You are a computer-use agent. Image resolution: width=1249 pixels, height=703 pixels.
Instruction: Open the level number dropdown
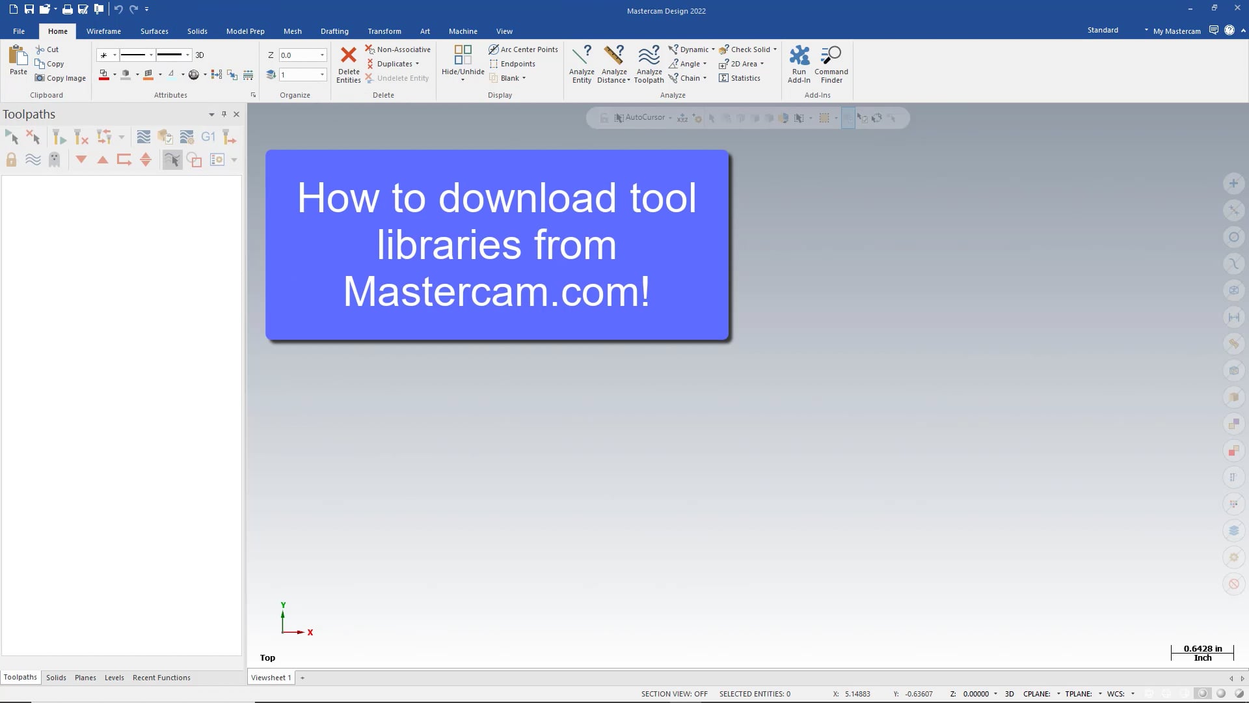[x=322, y=75]
